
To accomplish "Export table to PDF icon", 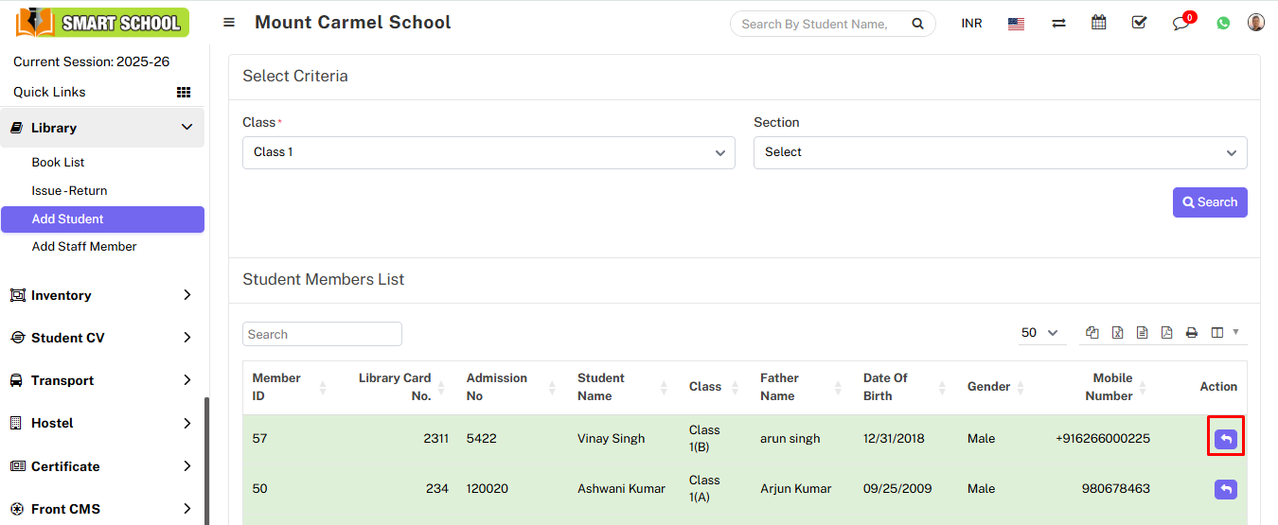I will (x=1166, y=333).
